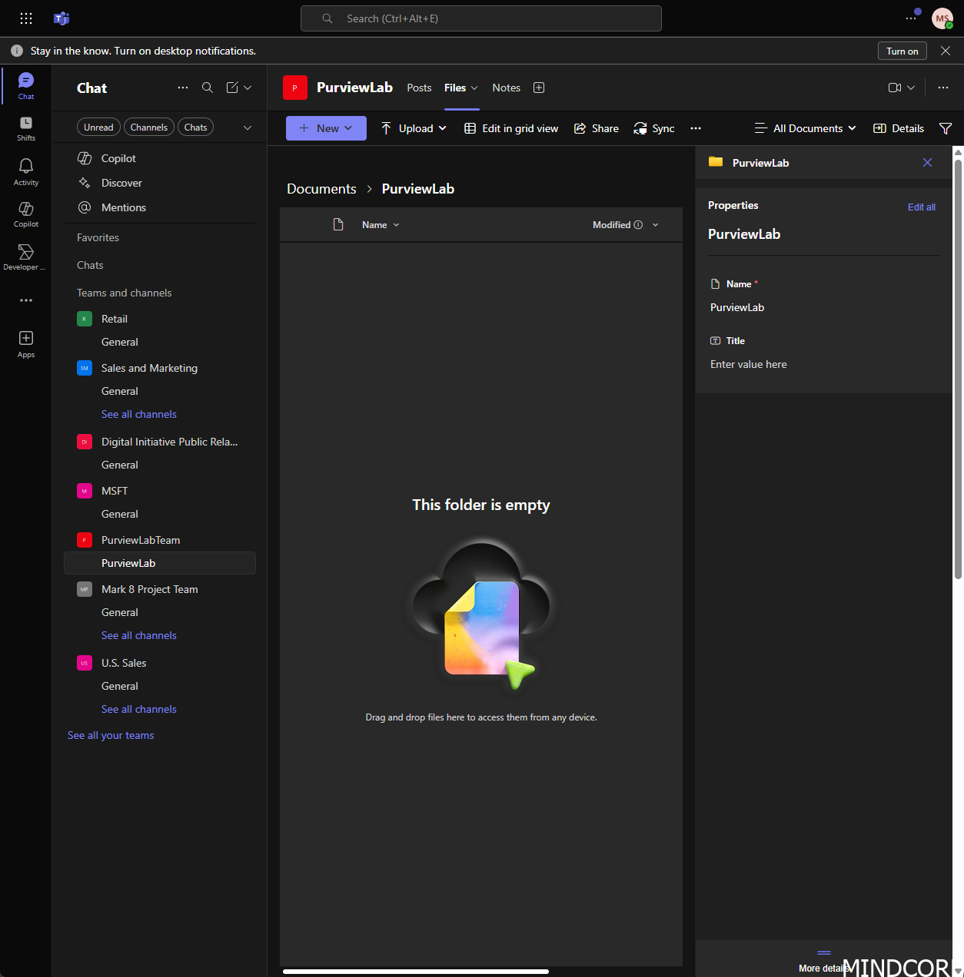Image resolution: width=964 pixels, height=977 pixels.
Task: Toggle the Channels filter
Action: point(148,127)
